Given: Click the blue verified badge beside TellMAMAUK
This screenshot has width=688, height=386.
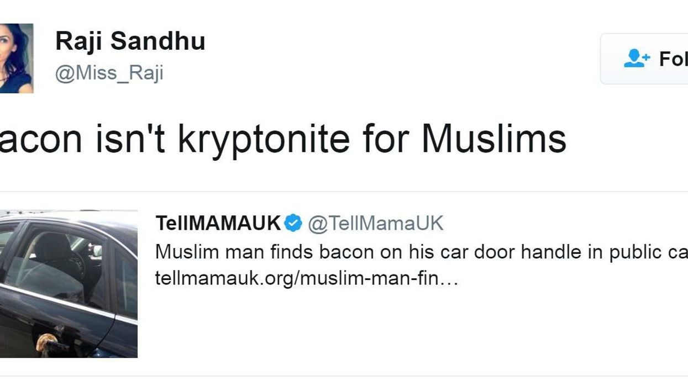Looking at the screenshot, I should (x=293, y=224).
